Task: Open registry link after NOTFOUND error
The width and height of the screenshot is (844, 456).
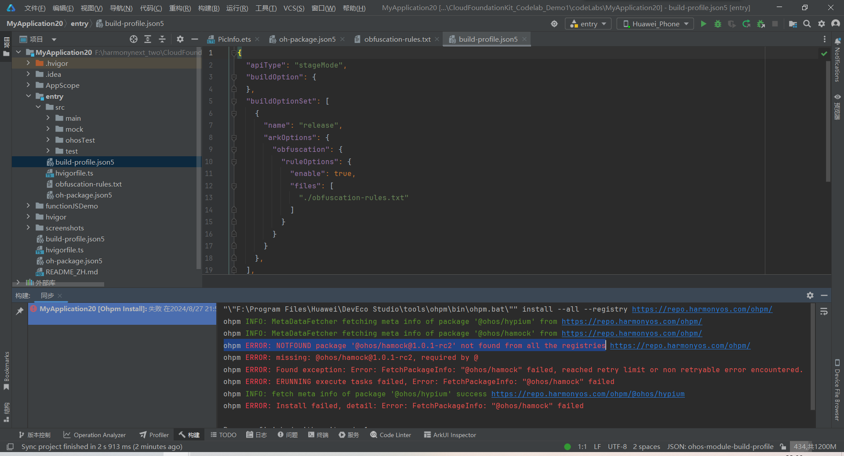Action: click(x=680, y=345)
